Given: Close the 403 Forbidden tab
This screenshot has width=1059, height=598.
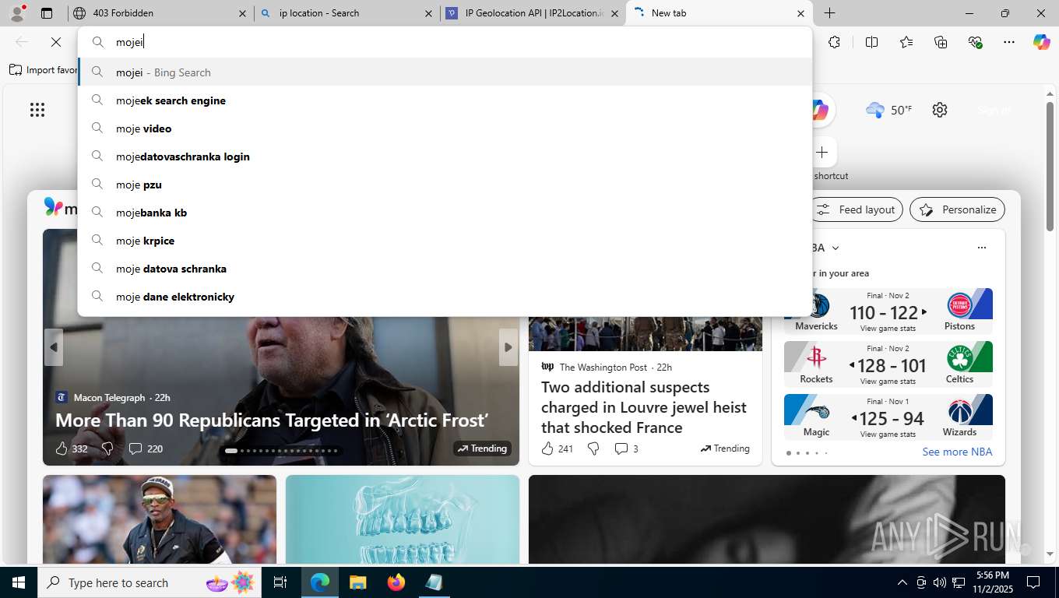Looking at the screenshot, I should point(242,13).
